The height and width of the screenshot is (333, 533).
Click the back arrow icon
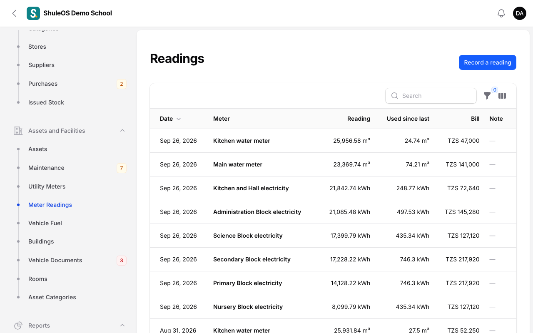pos(14,13)
